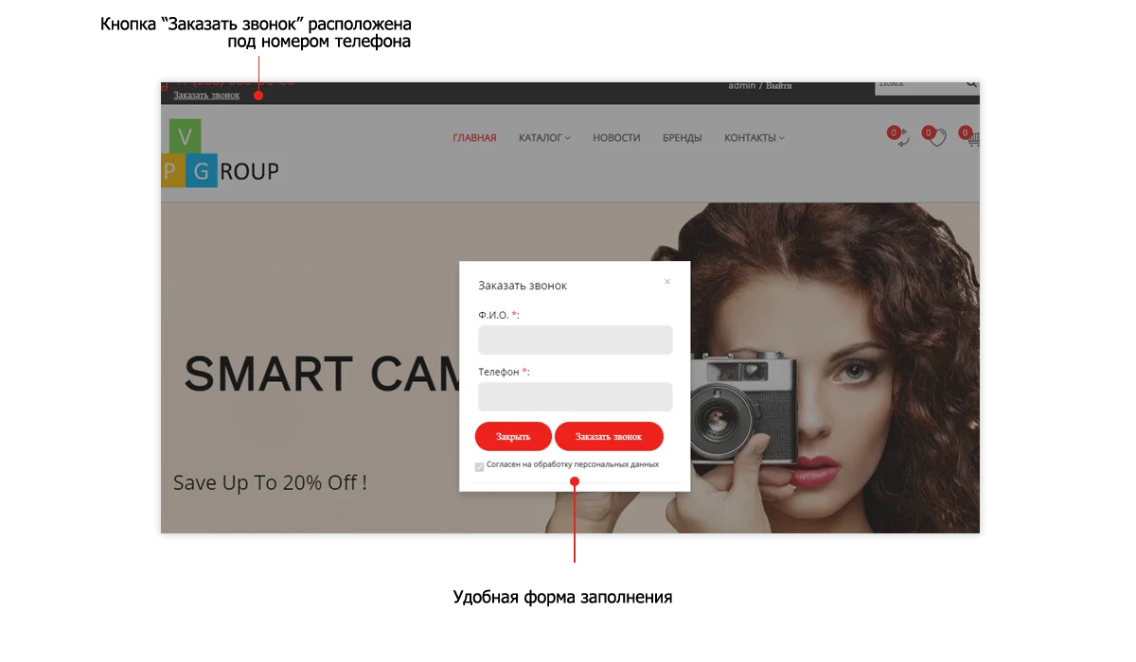
Task: Click the red Закрыть button
Action: click(513, 436)
